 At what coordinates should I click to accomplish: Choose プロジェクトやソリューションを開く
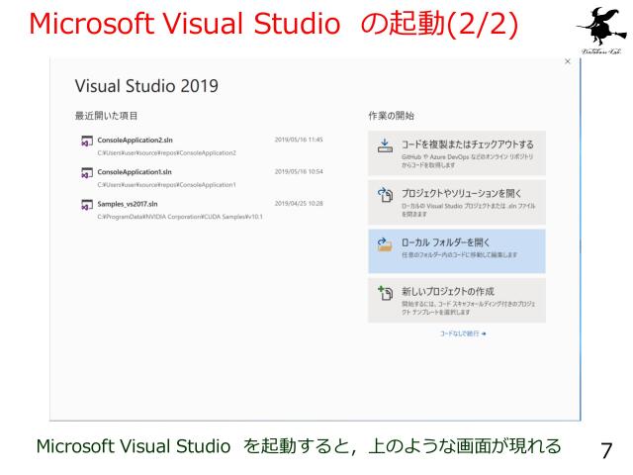461,192
